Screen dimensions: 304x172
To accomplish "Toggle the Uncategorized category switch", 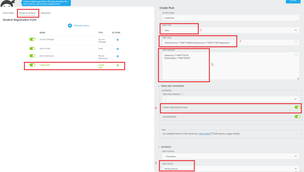I will (298, 116).
